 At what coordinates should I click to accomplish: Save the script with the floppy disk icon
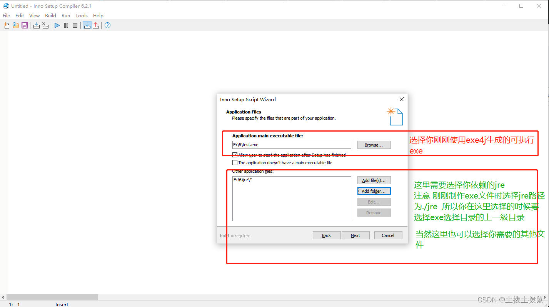[25, 25]
